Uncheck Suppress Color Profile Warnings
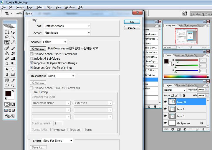The width and height of the screenshot is (212, 150). click(31, 67)
